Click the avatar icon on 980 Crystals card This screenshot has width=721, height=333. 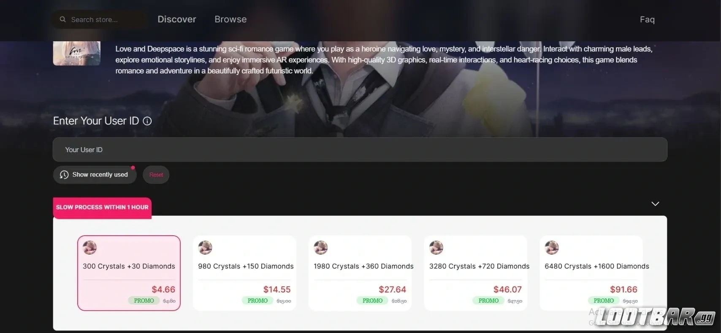tap(205, 247)
